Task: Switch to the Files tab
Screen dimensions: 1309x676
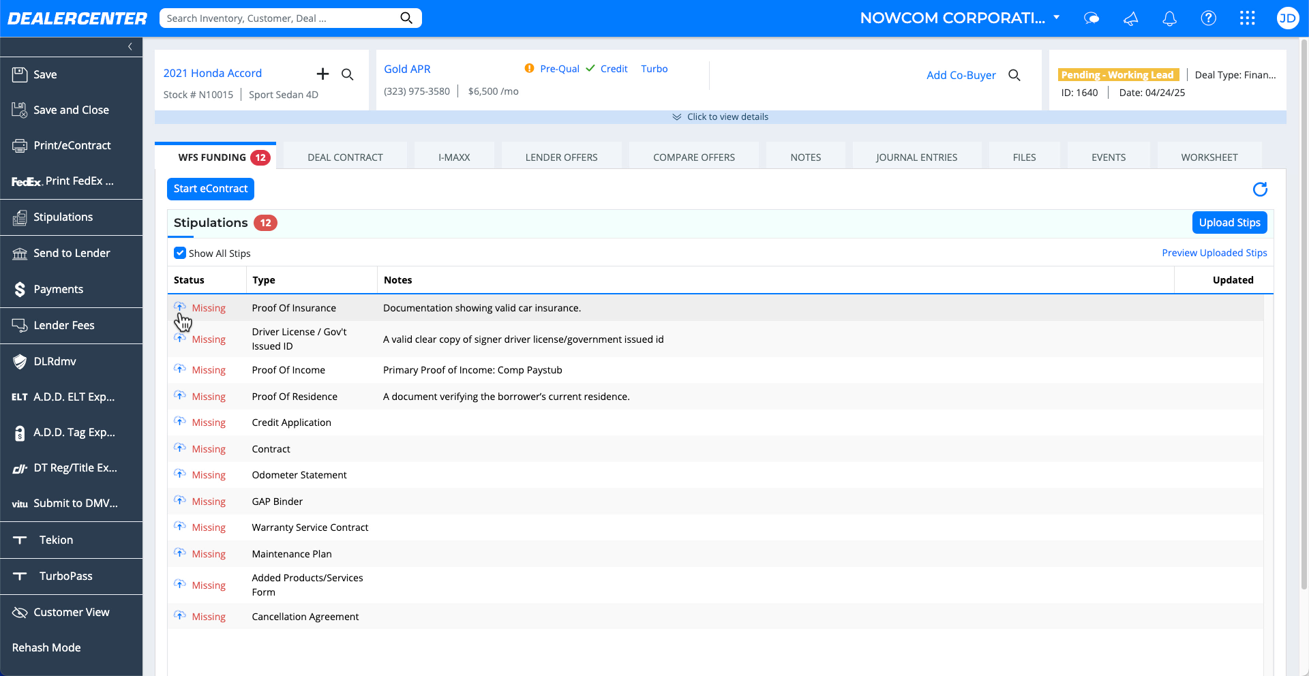Action: click(x=1024, y=157)
